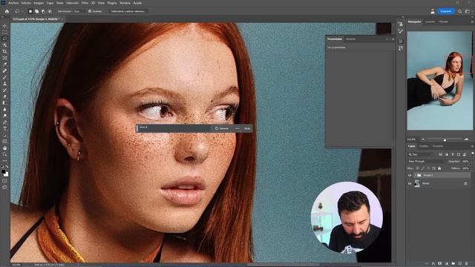Toggle anti-alias (Suavizar) checkbox
This screenshot has width=475, height=267.
[90, 11]
